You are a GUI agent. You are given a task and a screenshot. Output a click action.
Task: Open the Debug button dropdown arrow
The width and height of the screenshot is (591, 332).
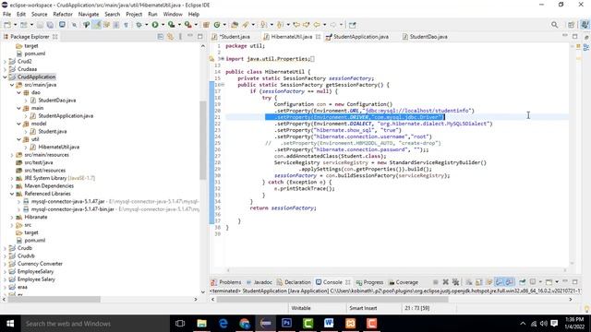pyautogui.click(x=146, y=25)
